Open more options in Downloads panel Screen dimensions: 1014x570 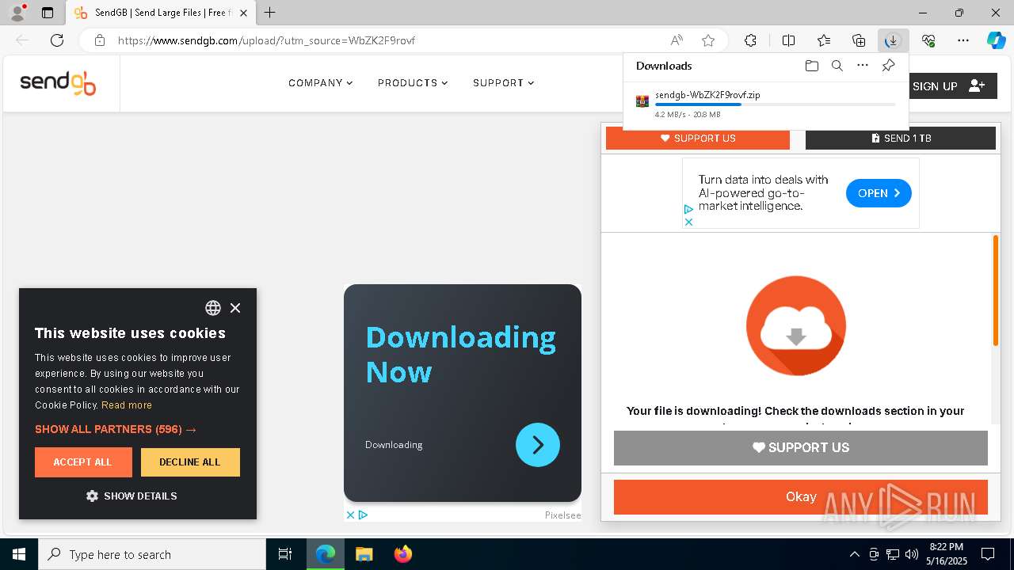(863, 66)
